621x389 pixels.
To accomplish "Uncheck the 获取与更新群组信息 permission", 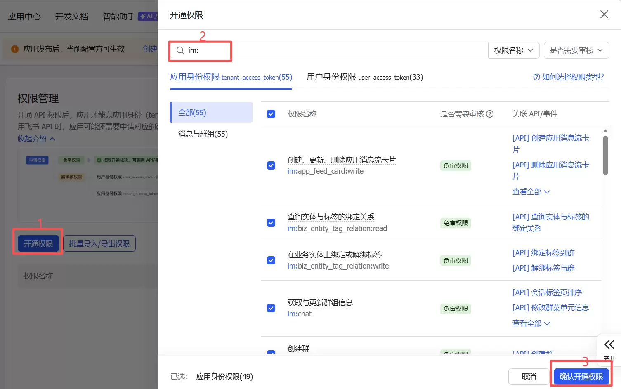I will point(271,308).
